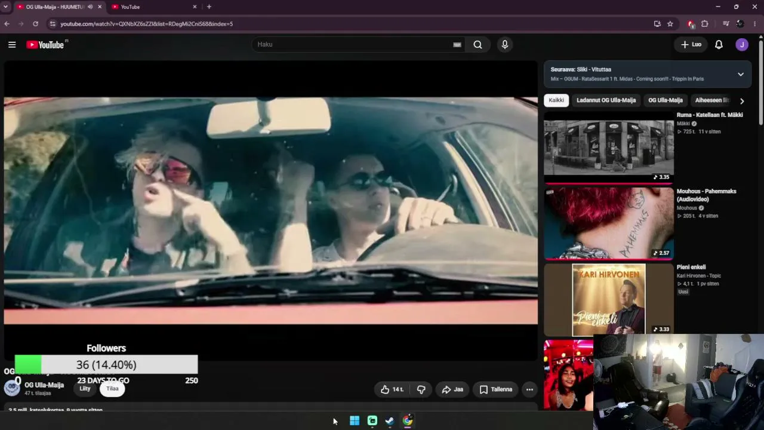Open Steam from the taskbar

390,421
